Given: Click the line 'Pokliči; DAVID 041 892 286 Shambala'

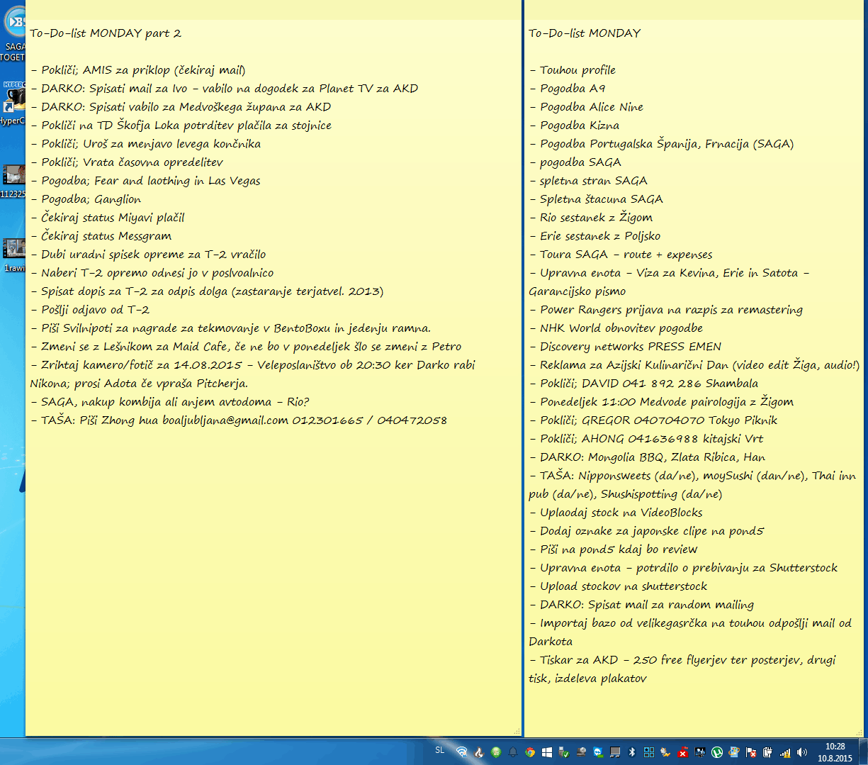Looking at the screenshot, I should [x=643, y=384].
